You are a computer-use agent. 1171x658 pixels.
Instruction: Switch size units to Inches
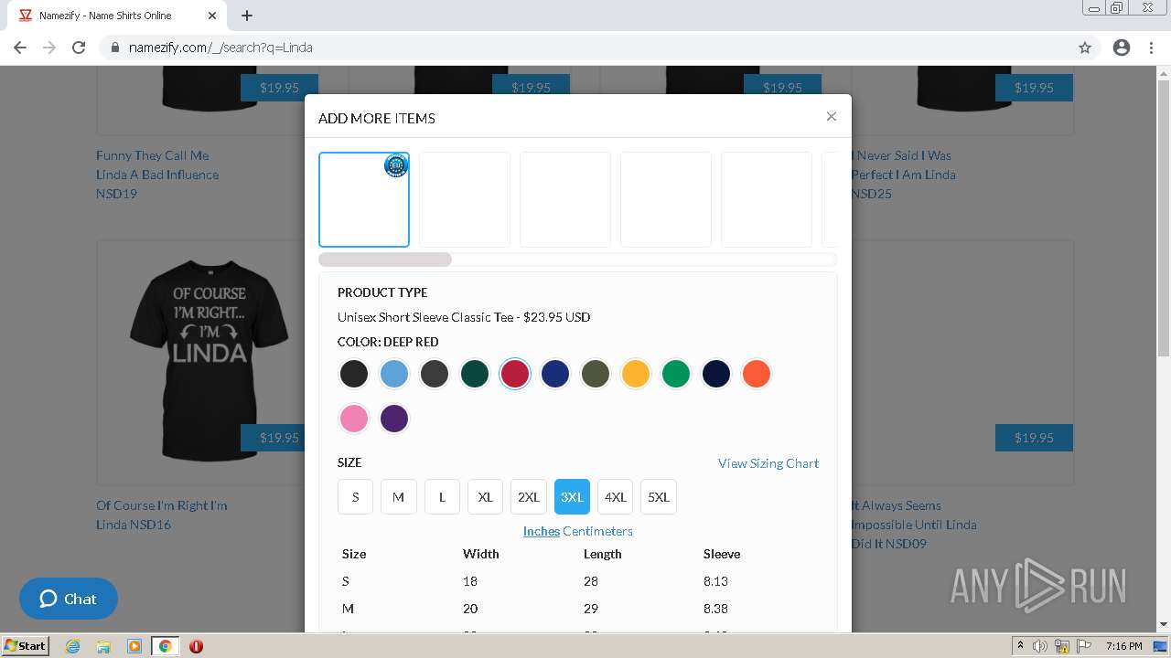pyautogui.click(x=542, y=531)
